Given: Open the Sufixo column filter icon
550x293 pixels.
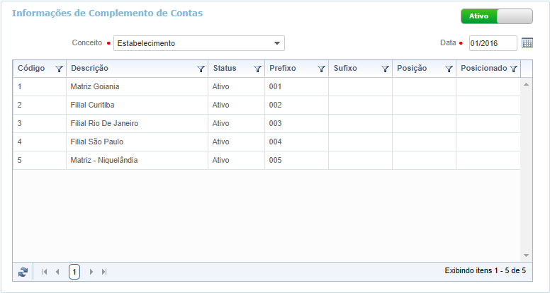Looking at the screenshot, I should tap(386, 69).
